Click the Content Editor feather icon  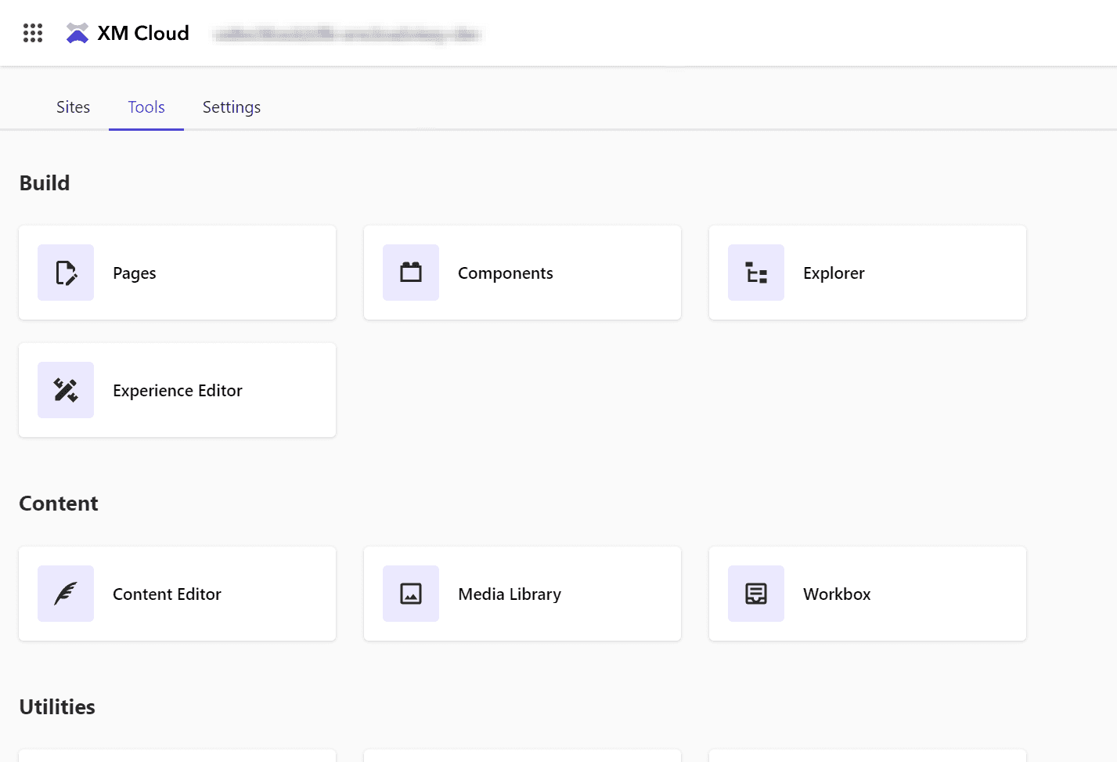coord(66,594)
